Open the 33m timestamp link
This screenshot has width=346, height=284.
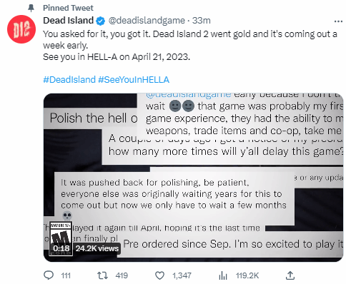(202, 21)
